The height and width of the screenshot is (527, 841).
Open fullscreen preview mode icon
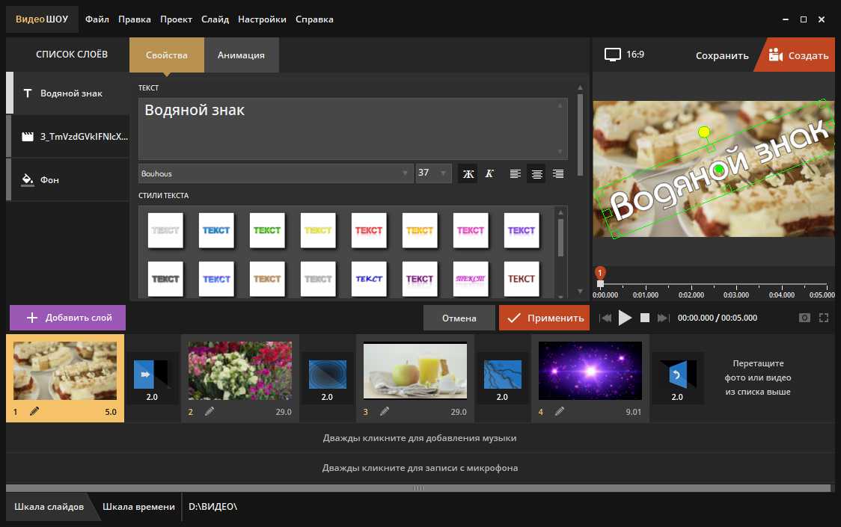(x=824, y=318)
